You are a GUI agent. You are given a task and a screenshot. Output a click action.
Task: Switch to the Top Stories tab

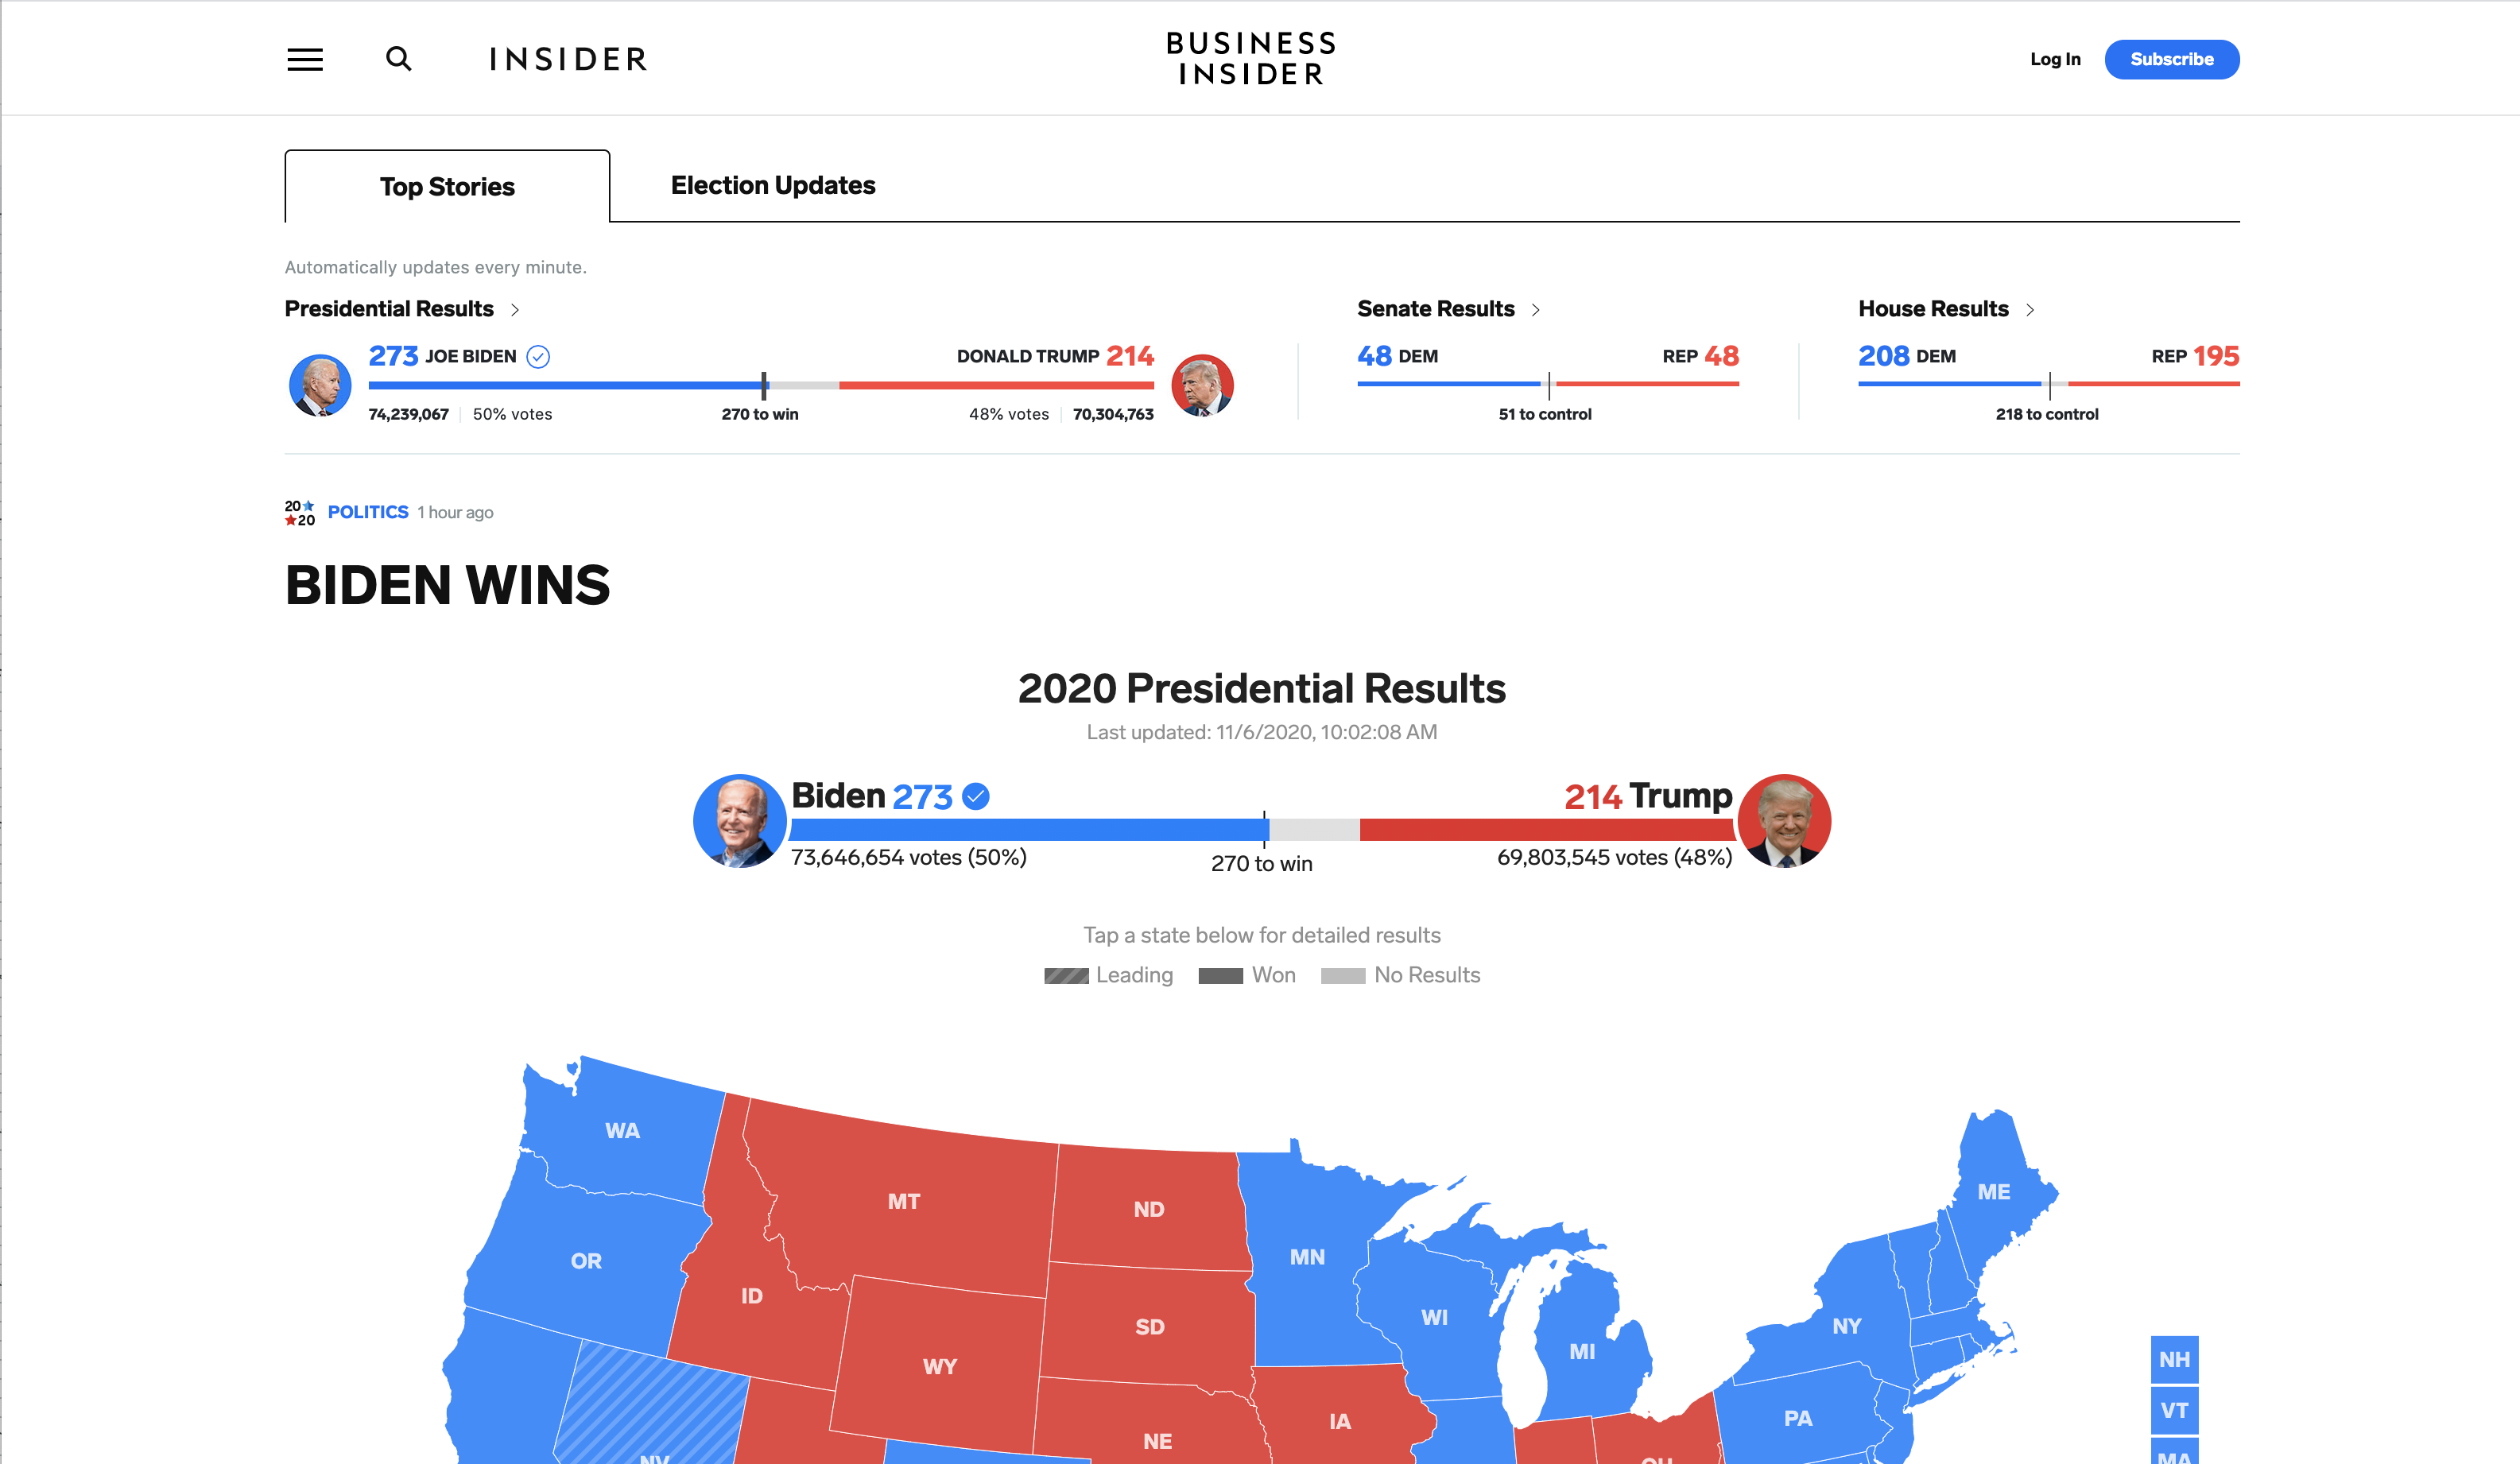click(447, 187)
